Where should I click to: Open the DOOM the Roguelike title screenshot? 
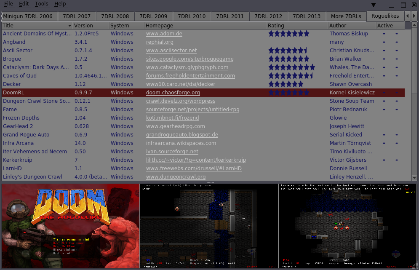click(x=71, y=226)
